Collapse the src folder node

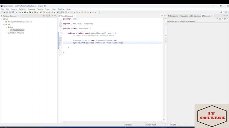click(4, 25)
